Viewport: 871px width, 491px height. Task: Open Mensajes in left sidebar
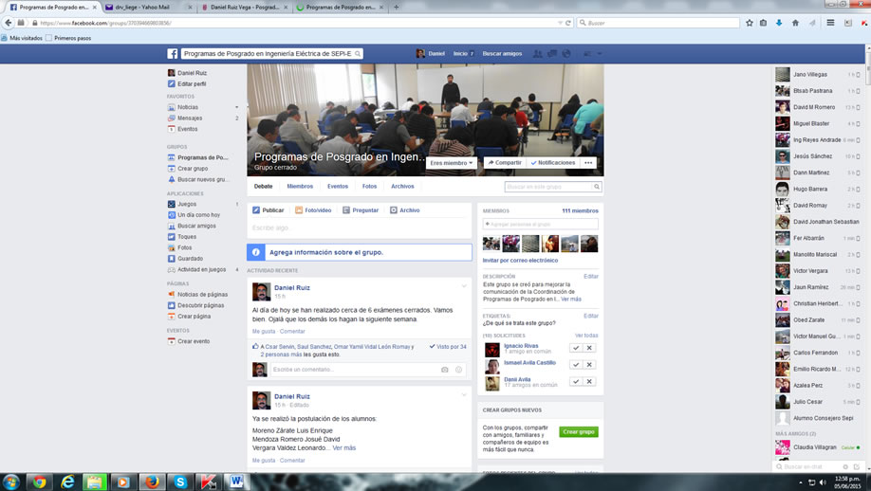190,118
